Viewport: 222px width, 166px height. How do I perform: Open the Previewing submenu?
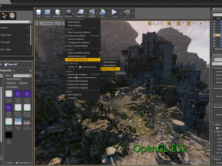click(x=83, y=98)
